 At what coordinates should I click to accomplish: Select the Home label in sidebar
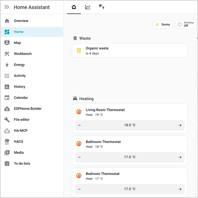[19, 32]
